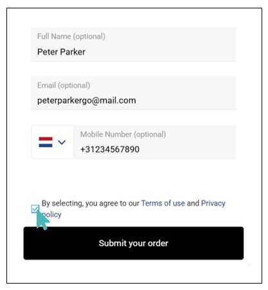Expand the country code chevron arrow

[x=62, y=142]
